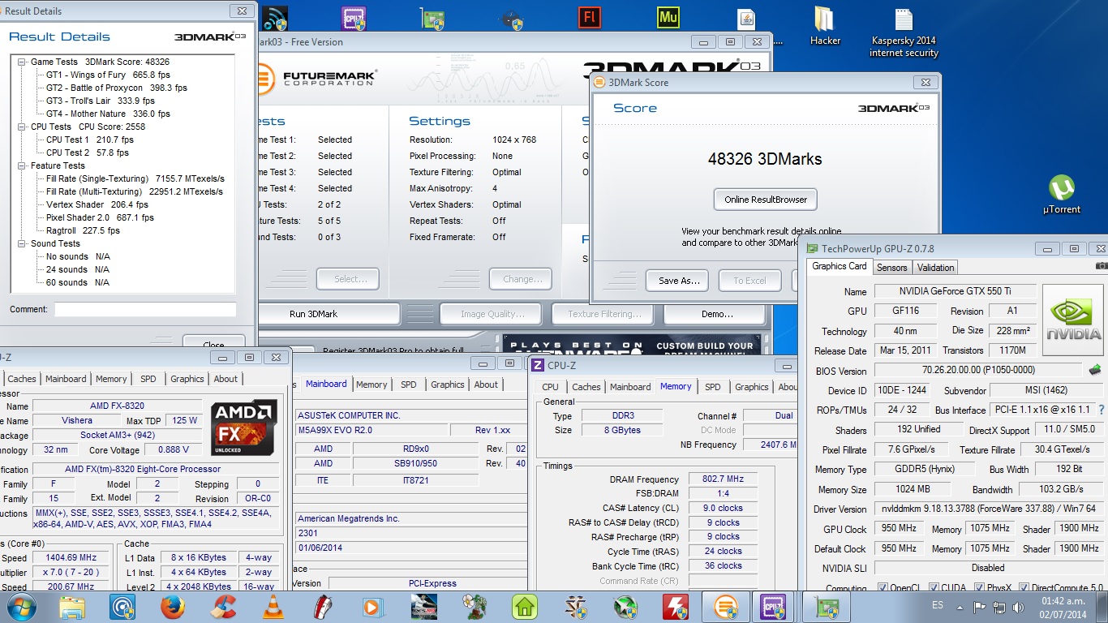
Task: Click the Comment input field
Action: coord(145,309)
